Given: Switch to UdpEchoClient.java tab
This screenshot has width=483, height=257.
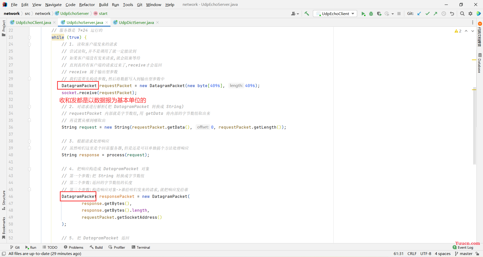Looking at the screenshot, I should coord(33,23).
